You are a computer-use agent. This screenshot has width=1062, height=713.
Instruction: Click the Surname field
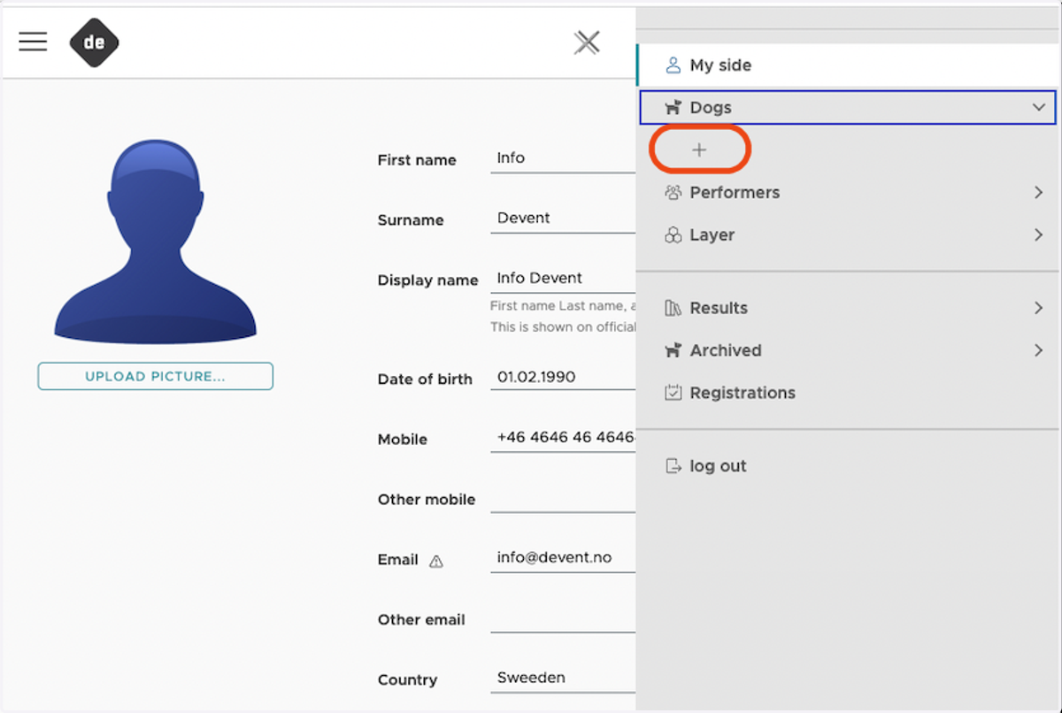point(563,218)
